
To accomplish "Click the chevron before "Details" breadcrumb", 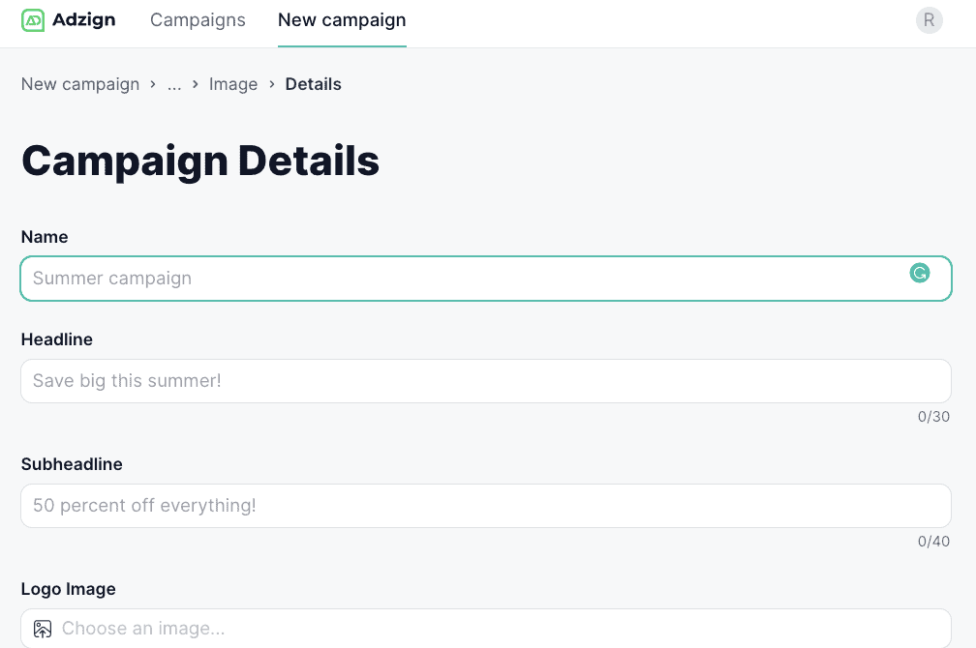I will pyautogui.click(x=272, y=84).
